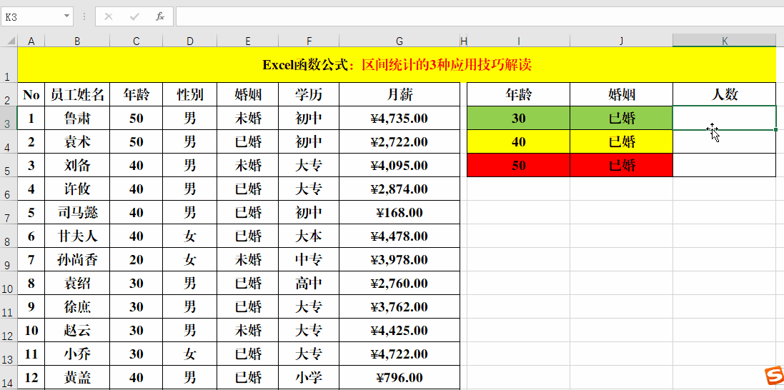The height and width of the screenshot is (390, 784).
Task: Open the Insert Function fx button
Action: [x=160, y=16]
